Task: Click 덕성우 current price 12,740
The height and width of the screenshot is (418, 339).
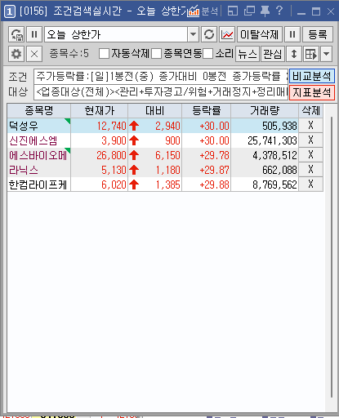Action: (x=112, y=126)
